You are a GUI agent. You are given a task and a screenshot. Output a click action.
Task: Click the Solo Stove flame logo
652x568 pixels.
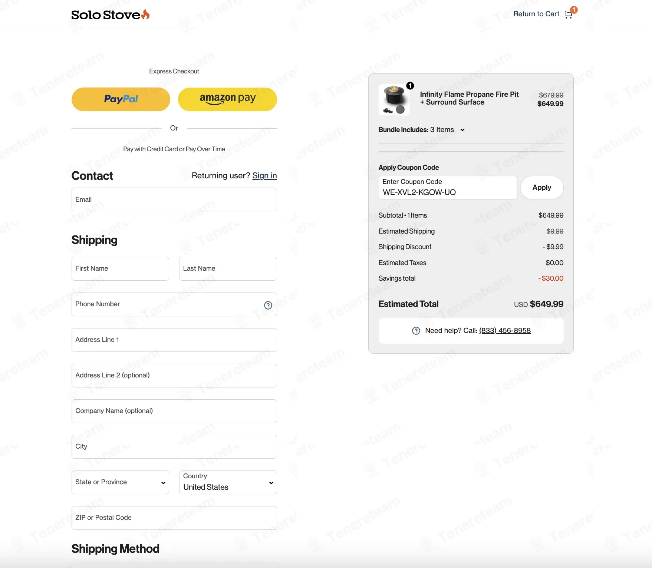pyautogui.click(x=110, y=14)
